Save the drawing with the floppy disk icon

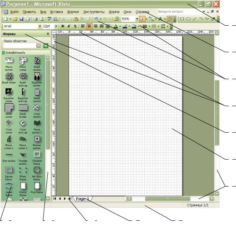pos(22,19)
